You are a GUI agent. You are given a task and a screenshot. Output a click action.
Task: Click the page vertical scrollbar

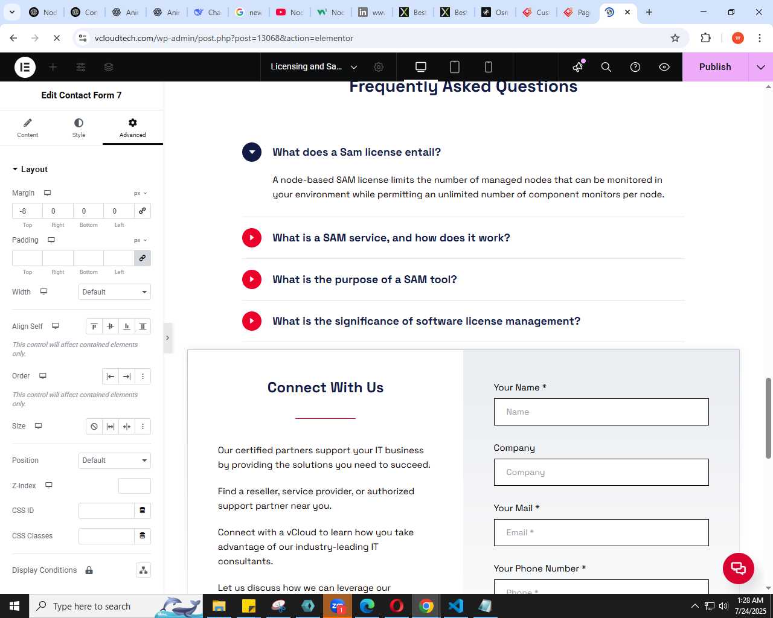coord(768,418)
